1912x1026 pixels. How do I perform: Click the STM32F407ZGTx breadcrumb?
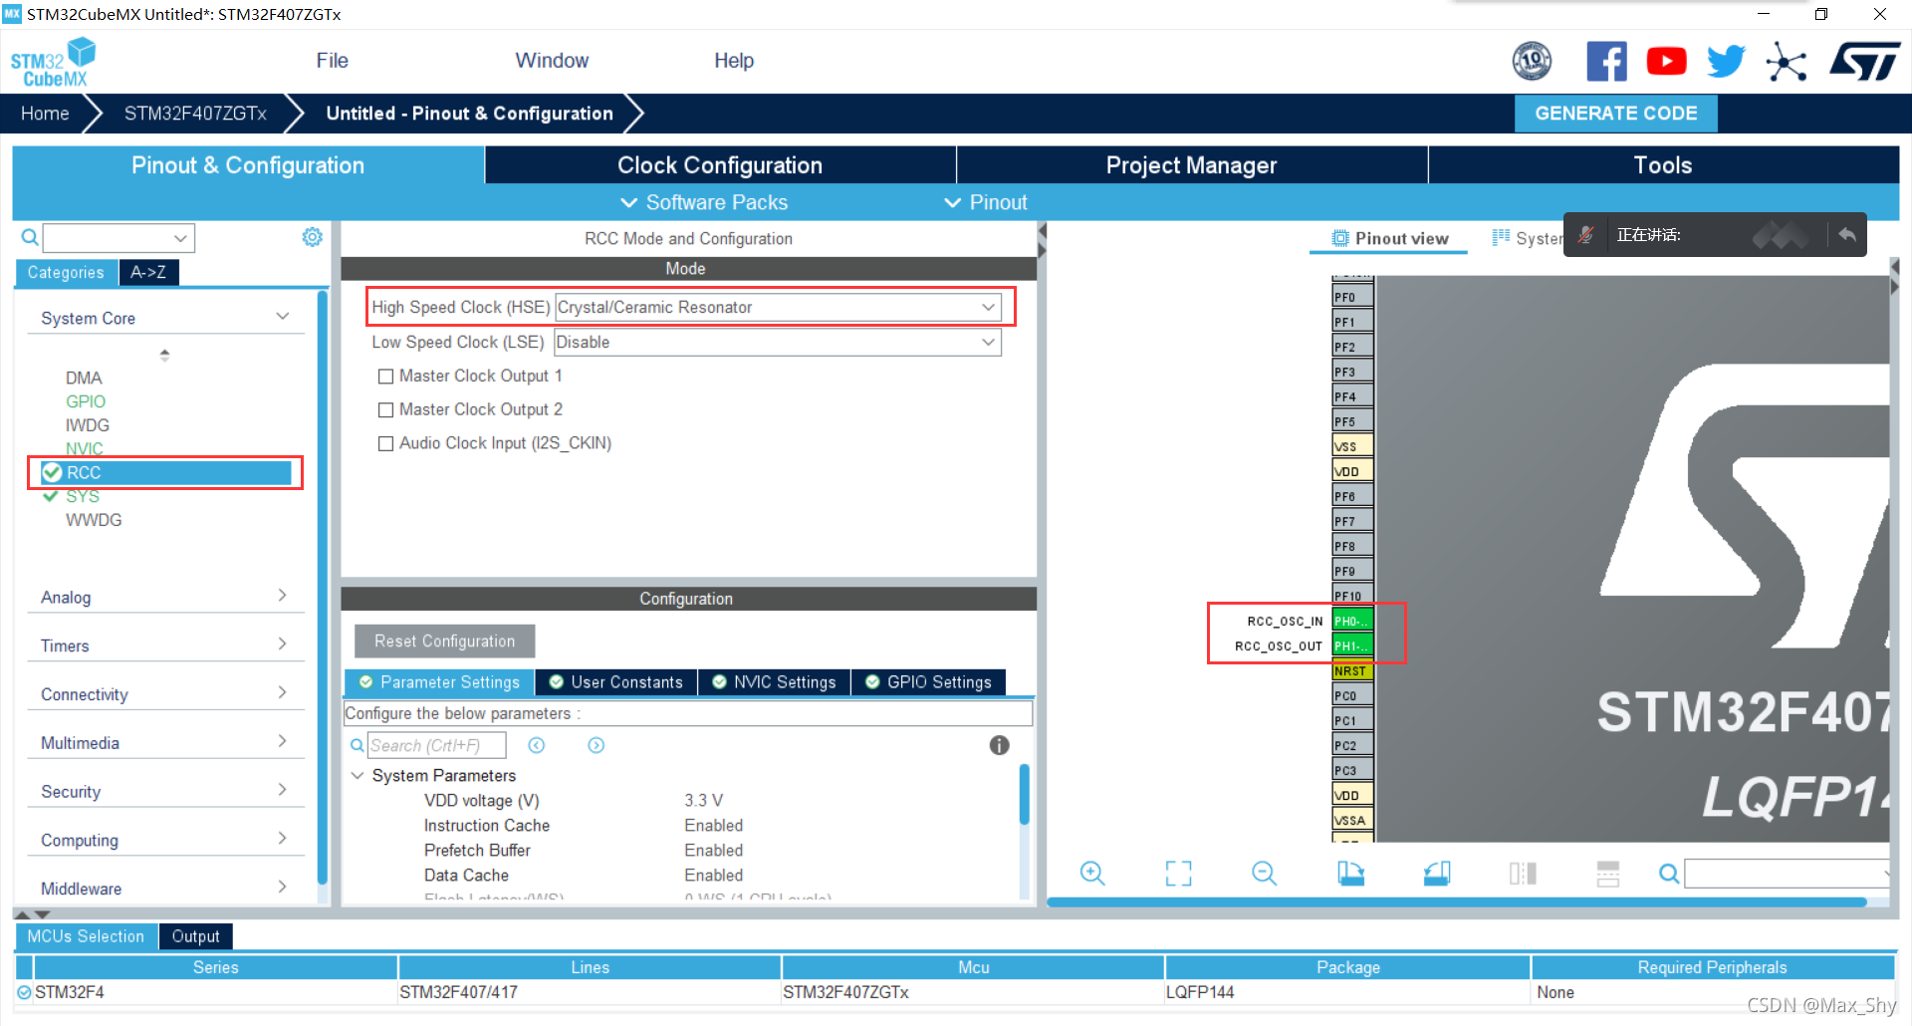[195, 114]
